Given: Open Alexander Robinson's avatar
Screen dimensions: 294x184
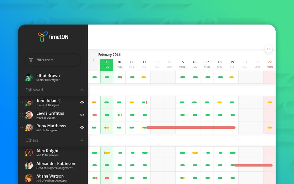Looking at the screenshot, I should 29,165.
